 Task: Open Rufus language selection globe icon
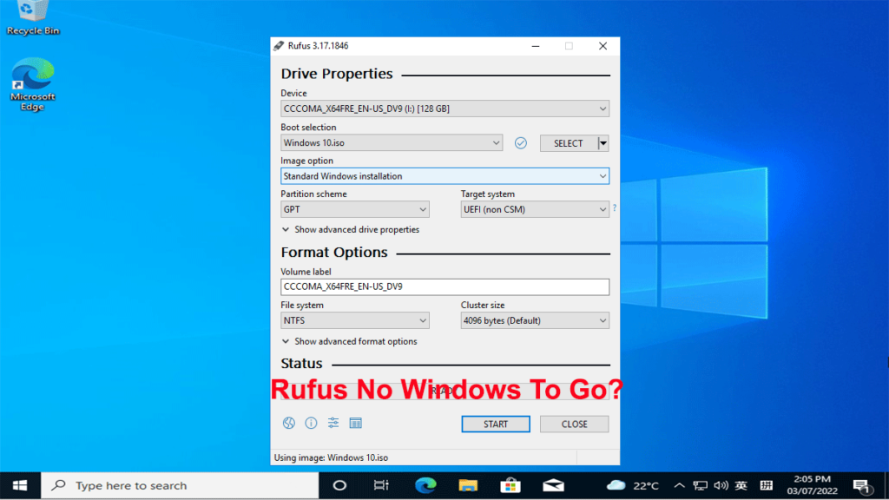tap(288, 423)
